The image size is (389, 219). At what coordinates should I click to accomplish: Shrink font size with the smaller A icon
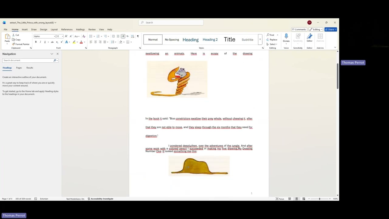(x=71, y=36)
